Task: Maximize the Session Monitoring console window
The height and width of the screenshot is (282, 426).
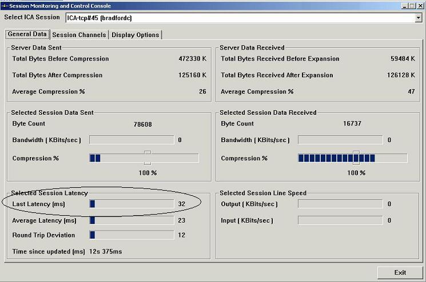Action: [x=412, y=5]
